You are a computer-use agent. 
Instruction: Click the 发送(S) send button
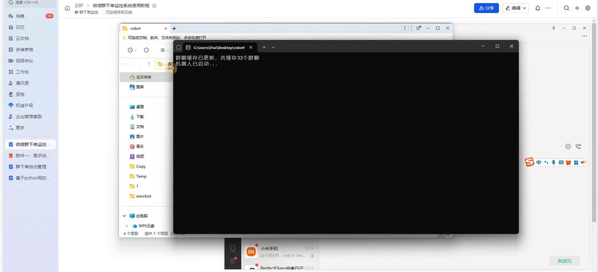tap(564, 261)
